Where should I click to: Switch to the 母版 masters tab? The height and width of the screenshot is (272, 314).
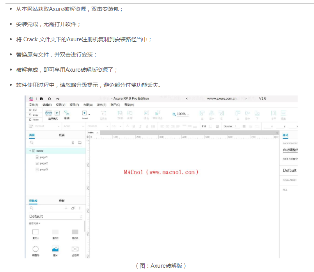62,201
